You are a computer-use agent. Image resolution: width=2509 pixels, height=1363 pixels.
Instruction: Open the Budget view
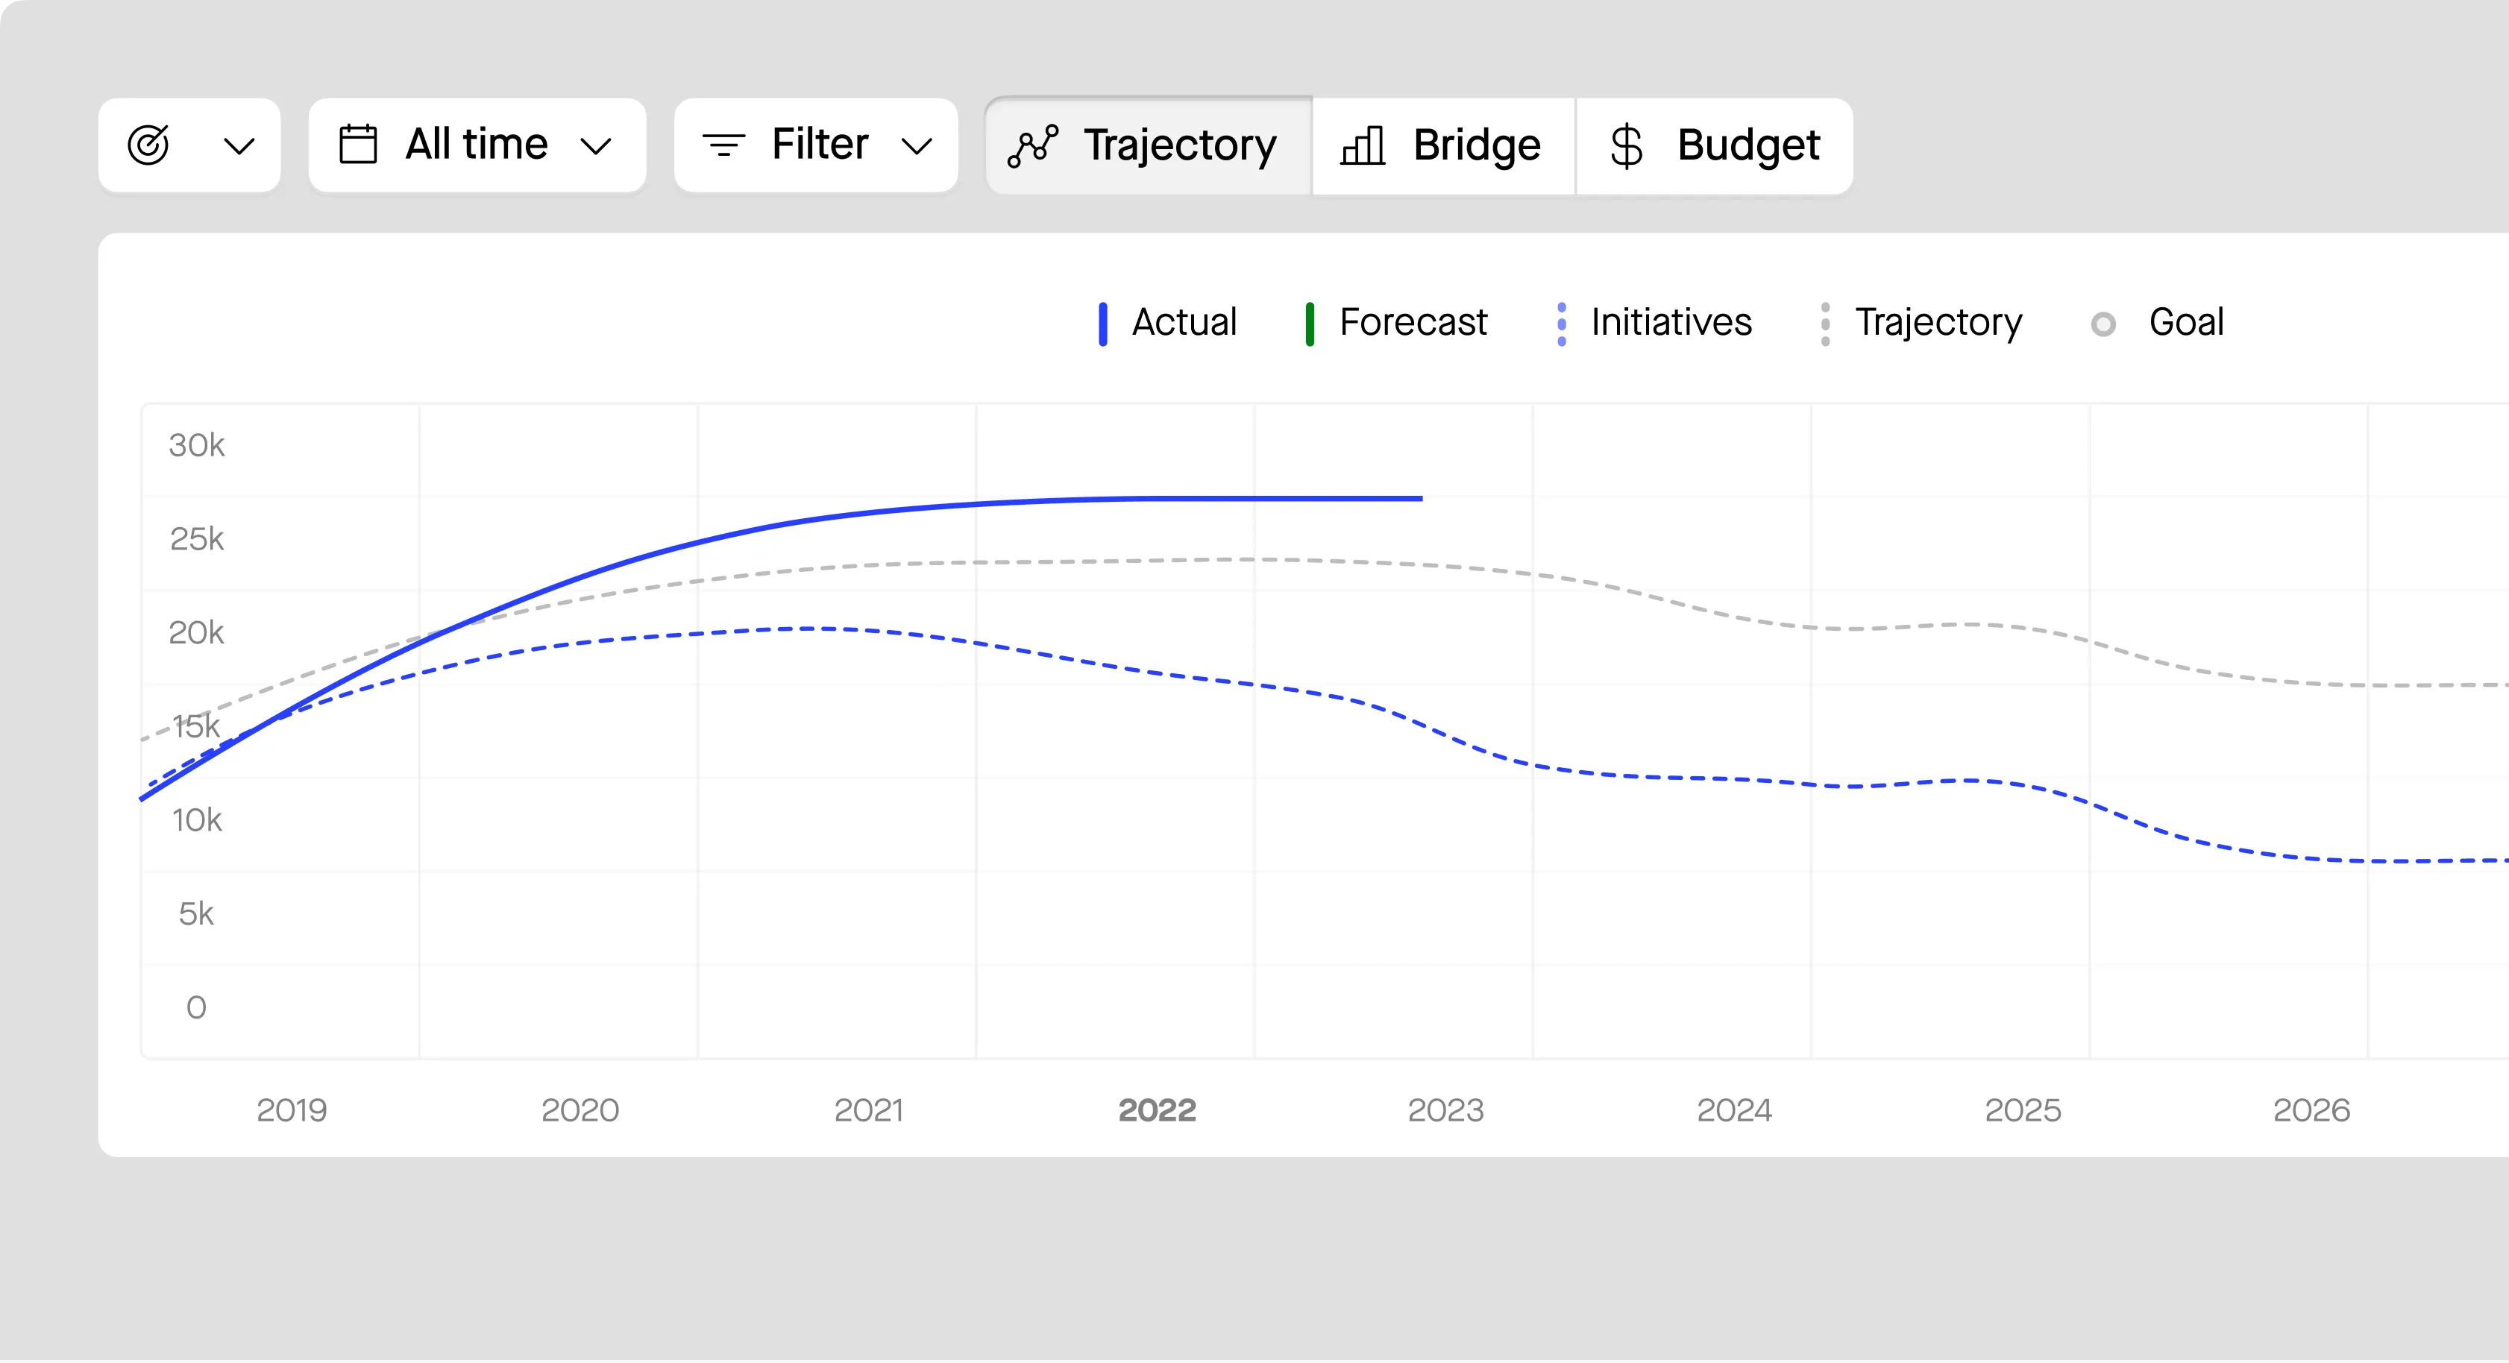coord(1747,145)
